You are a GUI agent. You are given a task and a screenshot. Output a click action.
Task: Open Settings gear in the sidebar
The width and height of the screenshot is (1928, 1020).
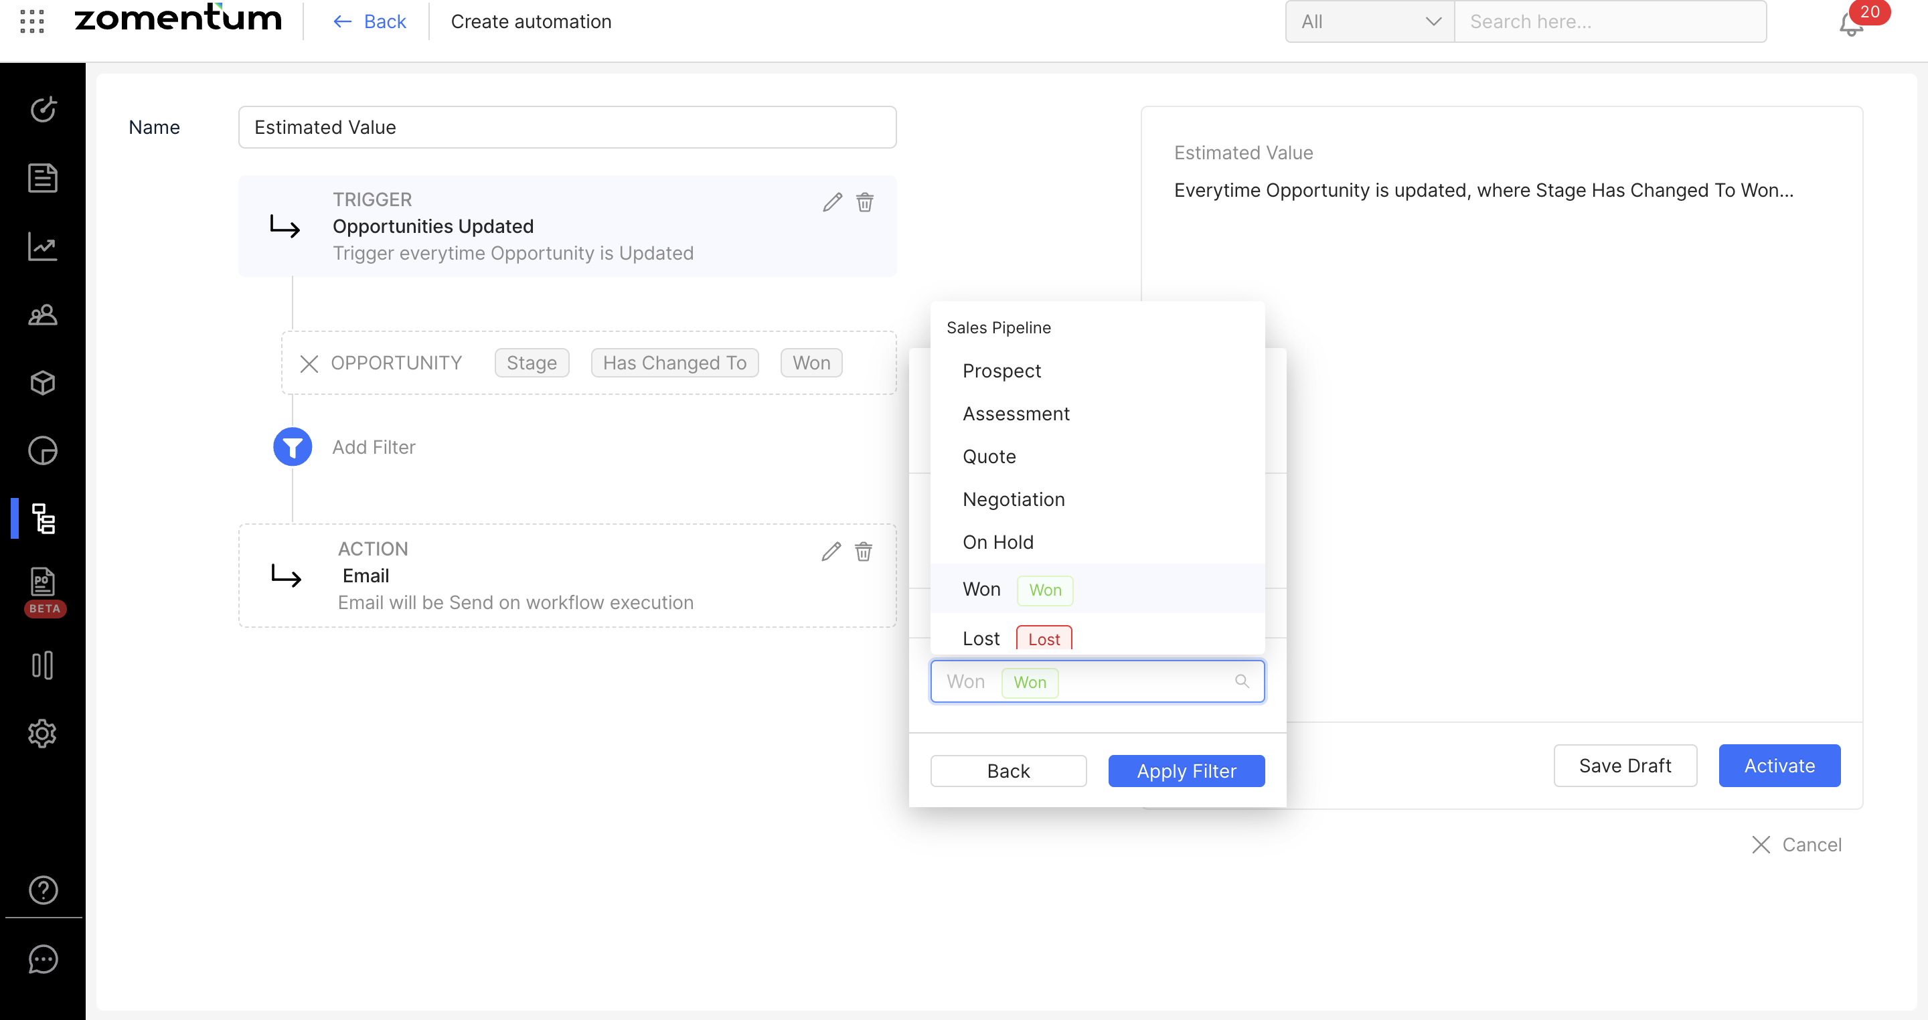coord(43,734)
